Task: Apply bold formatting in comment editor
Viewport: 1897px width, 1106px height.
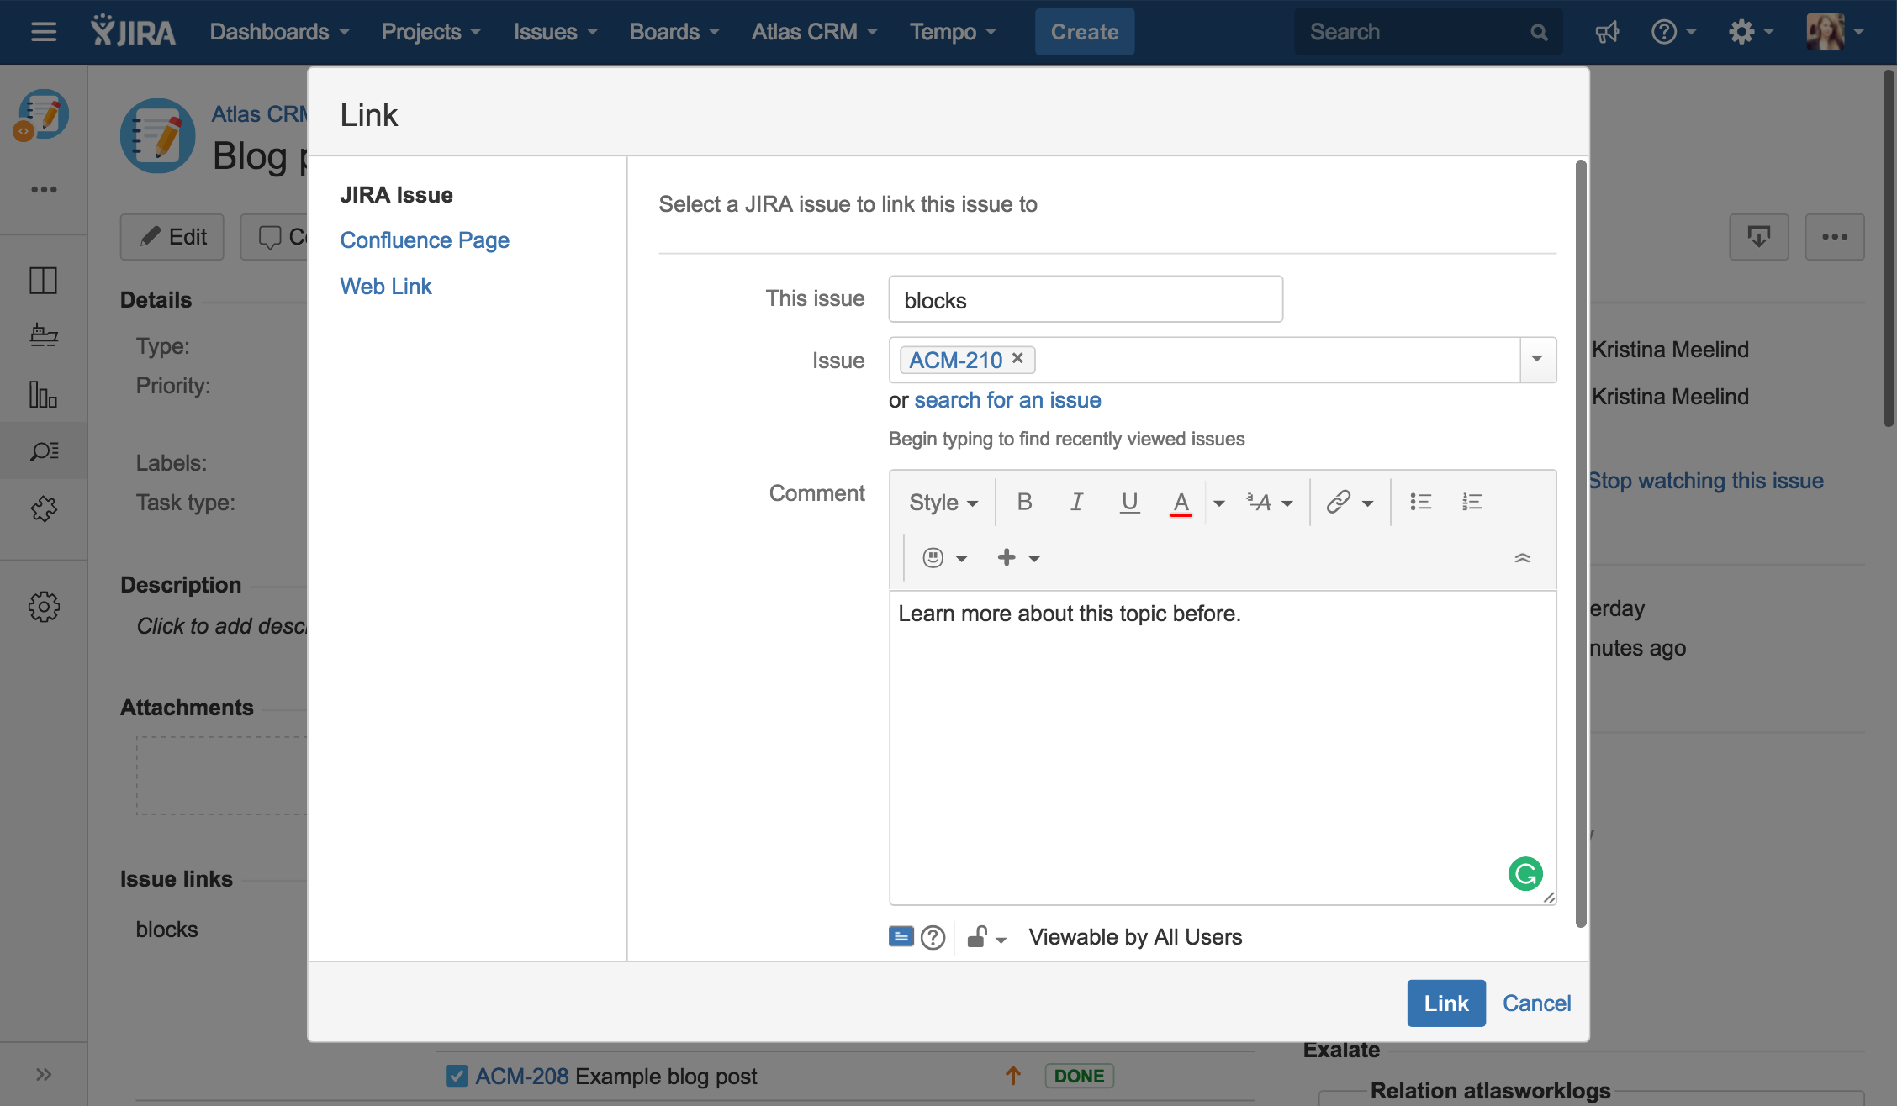Action: click(x=1024, y=502)
